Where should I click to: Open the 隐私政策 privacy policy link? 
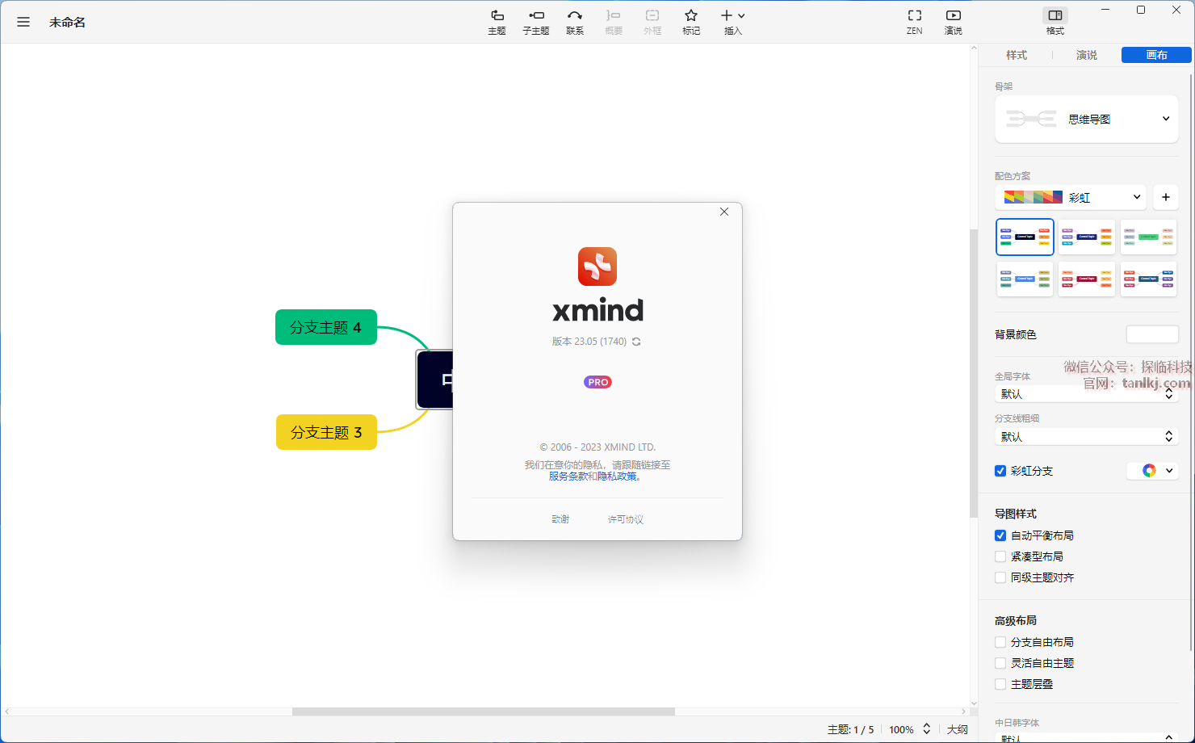pyautogui.click(x=617, y=476)
